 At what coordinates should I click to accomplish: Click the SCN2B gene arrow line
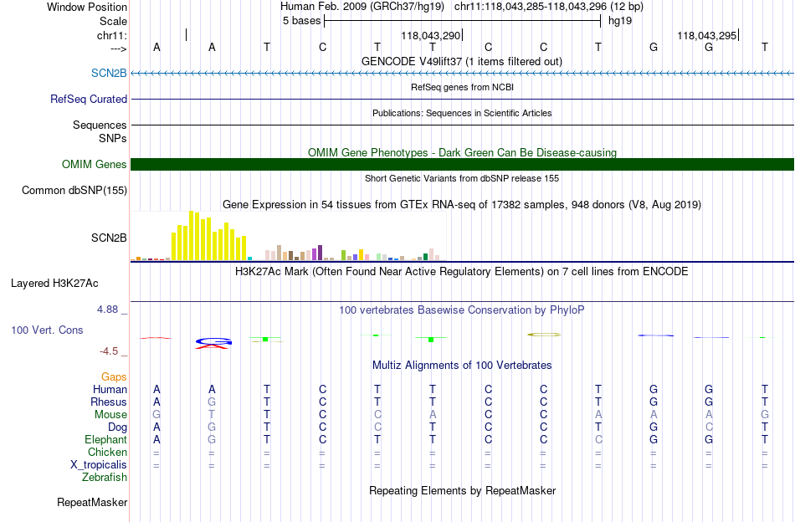(463, 74)
